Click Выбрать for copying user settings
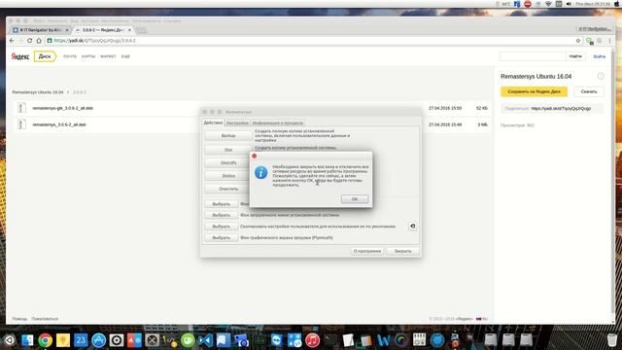This screenshot has width=622, height=350. [x=221, y=227]
